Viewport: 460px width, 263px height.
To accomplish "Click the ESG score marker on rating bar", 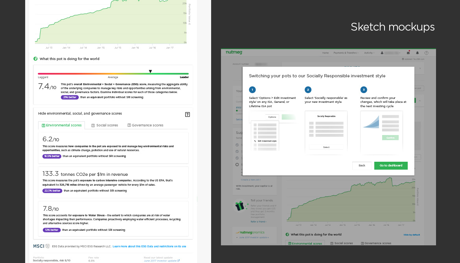I will [150, 71].
